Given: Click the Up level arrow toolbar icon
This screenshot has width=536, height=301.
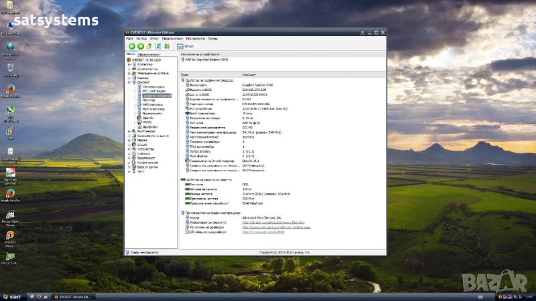Looking at the screenshot, I should (149, 46).
